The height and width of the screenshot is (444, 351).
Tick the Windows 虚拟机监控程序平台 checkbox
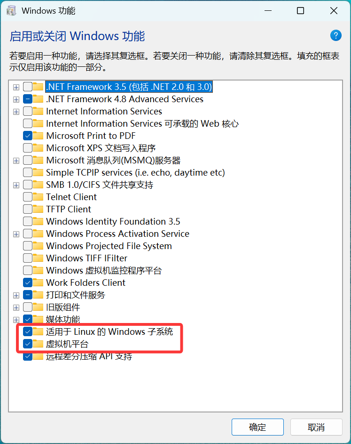coord(28,270)
